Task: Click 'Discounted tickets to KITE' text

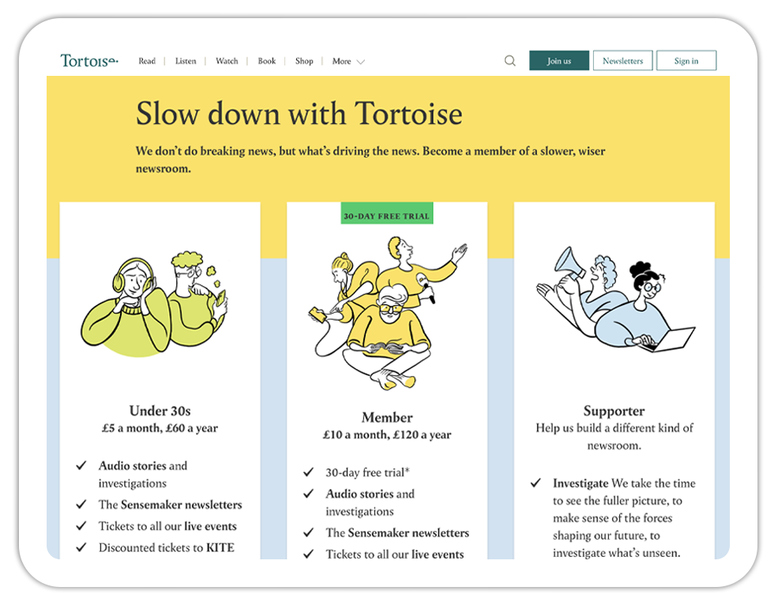Action: pyautogui.click(x=166, y=547)
